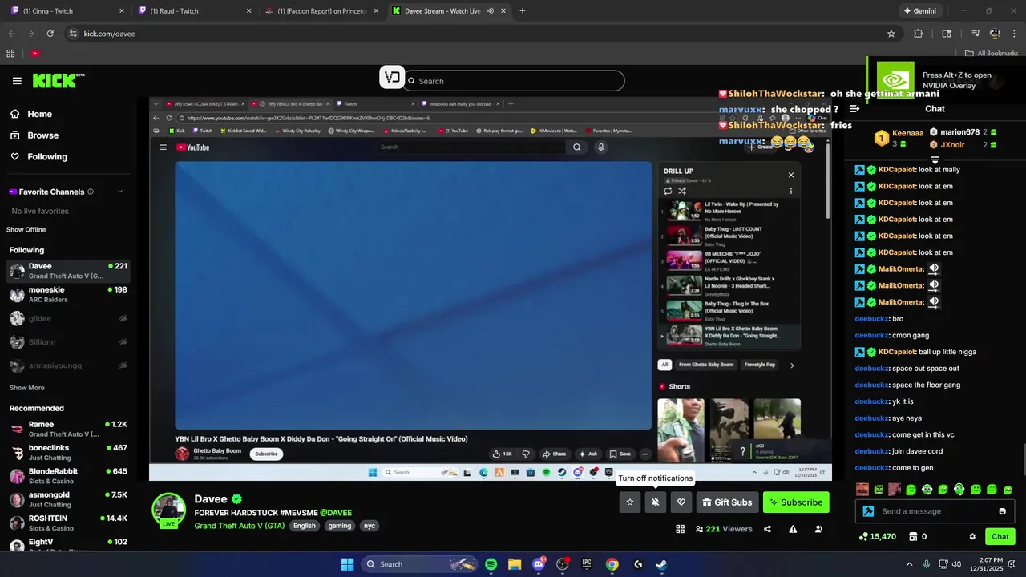
Task: Open chat settings with the gear icon
Action: point(972,537)
